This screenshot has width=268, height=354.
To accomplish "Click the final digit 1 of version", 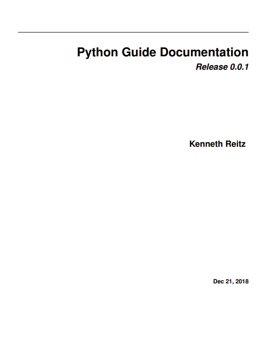I will coord(246,67).
